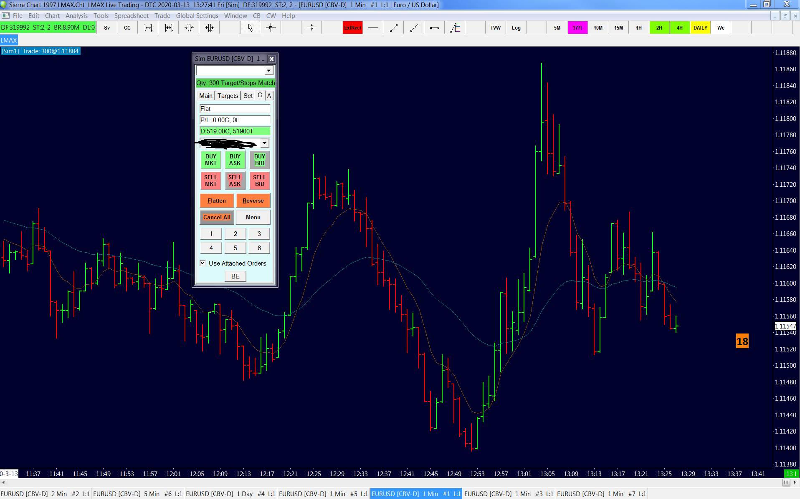800x499 pixels.
Task: Switch to 2H timeframe
Action: [659, 28]
